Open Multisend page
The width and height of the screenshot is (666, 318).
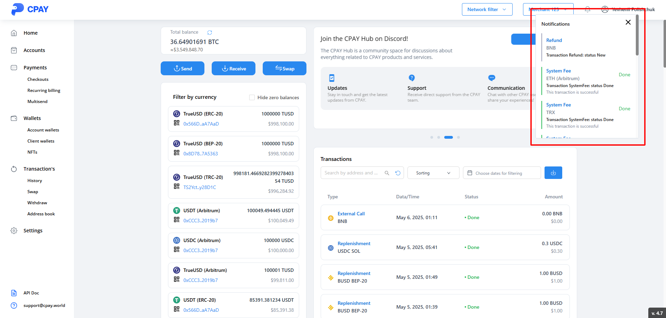pos(37,102)
